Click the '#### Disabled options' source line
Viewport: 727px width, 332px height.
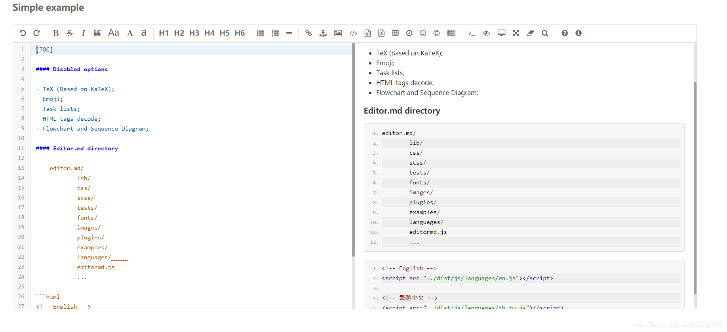tap(72, 69)
